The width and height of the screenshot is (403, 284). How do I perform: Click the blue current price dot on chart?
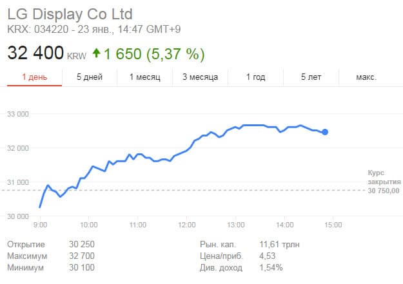(x=325, y=132)
